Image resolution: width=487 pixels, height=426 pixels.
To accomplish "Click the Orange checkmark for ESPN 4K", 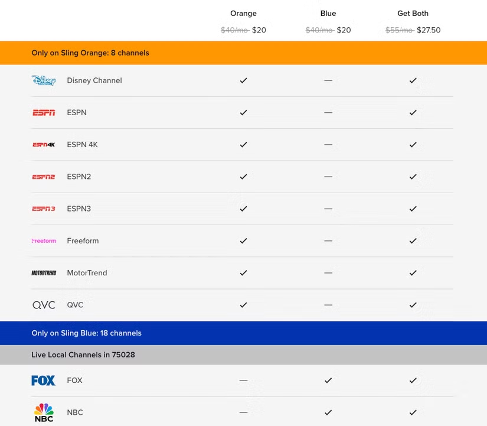I will coord(243,145).
